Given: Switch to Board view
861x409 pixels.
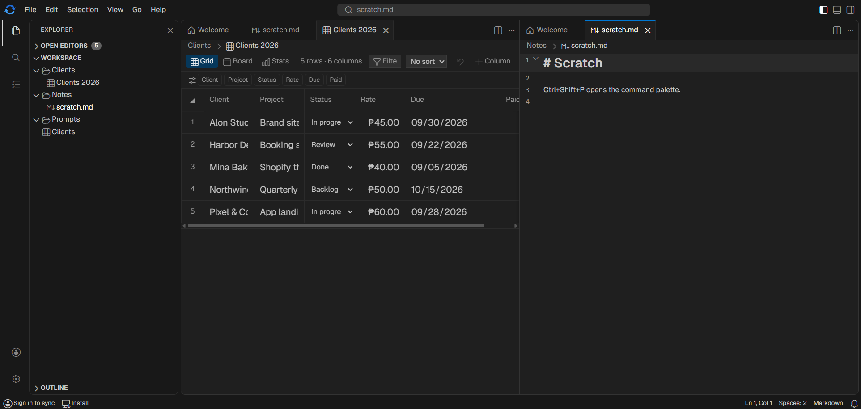Looking at the screenshot, I should point(238,62).
